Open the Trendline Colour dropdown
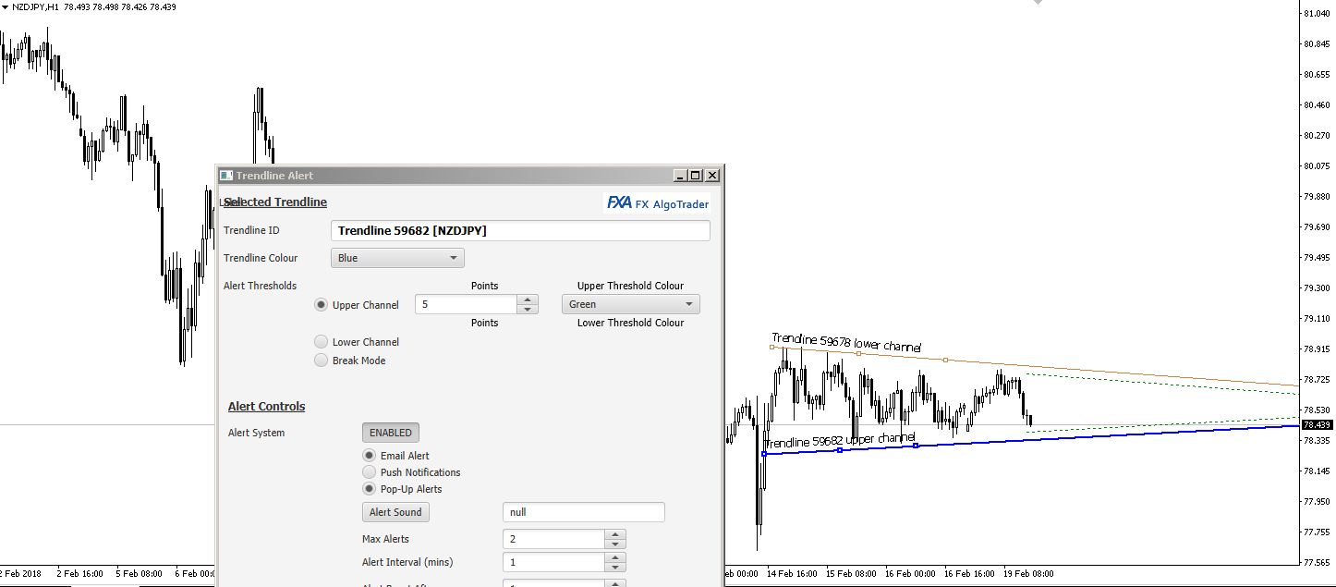Screen dimensions: 1336x587 click(397, 258)
